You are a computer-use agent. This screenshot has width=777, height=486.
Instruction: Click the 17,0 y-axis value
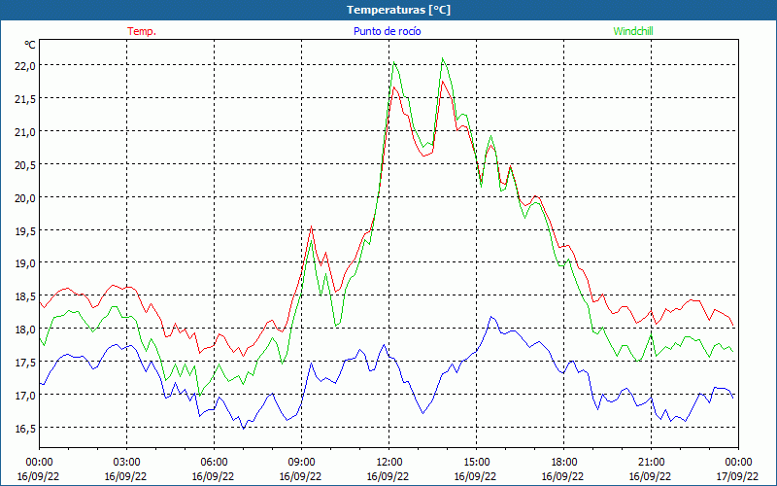pos(23,396)
